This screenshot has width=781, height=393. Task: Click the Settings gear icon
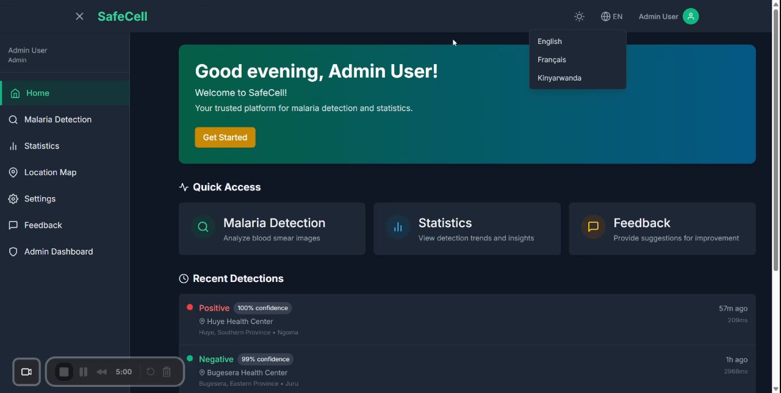(13, 199)
